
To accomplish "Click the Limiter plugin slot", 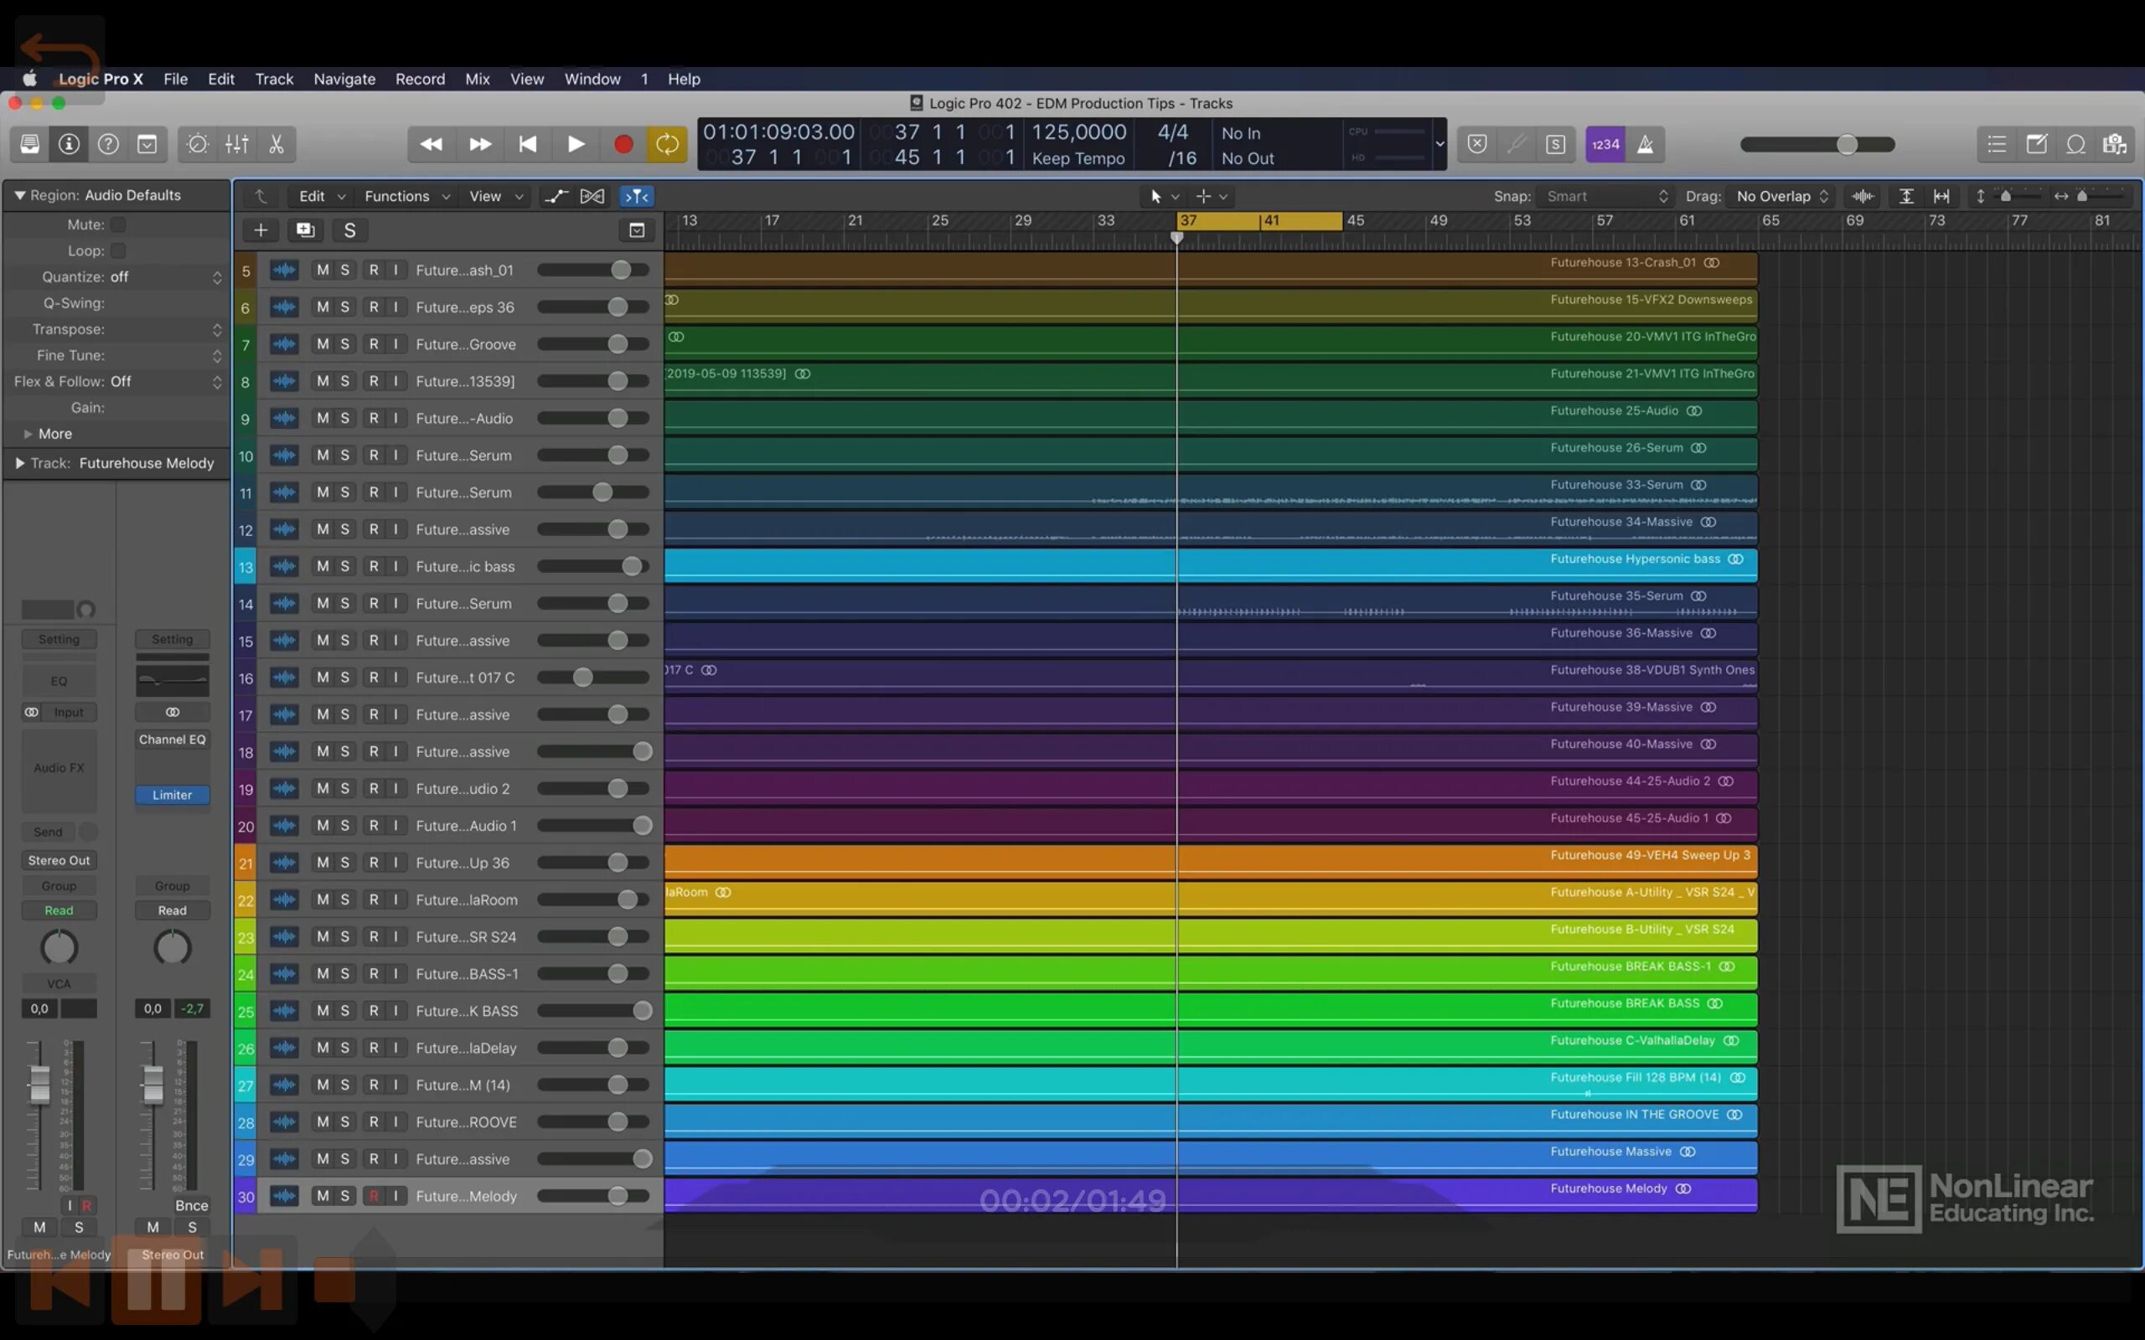I will pyautogui.click(x=172, y=795).
